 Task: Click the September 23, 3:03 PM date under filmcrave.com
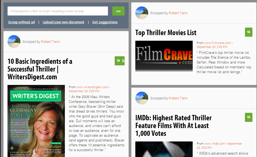[x=212, y=47]
